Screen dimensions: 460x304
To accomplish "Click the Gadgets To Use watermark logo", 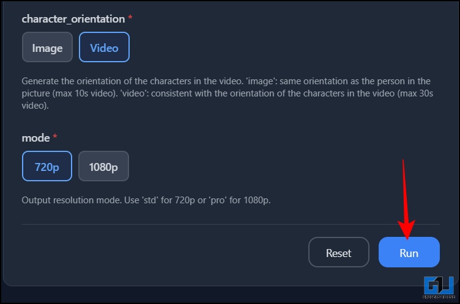I will pyautogui.click(x=439, y=286).
